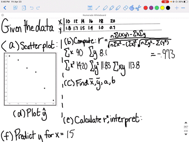Image resolution: width=189 pixels, height=142 pixels.
Task: Select the highlighter tool
Action: click(x=118, y=8)
